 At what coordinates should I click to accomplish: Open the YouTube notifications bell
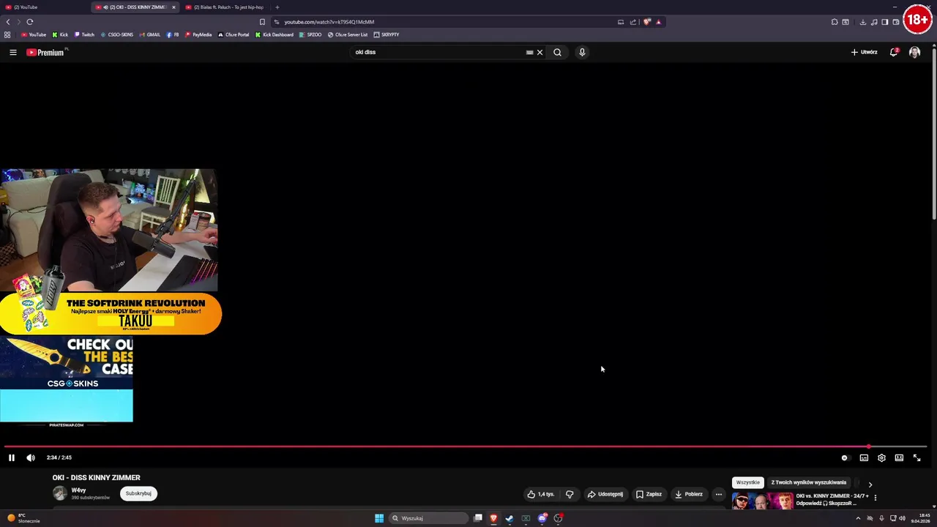click(894, 52)
